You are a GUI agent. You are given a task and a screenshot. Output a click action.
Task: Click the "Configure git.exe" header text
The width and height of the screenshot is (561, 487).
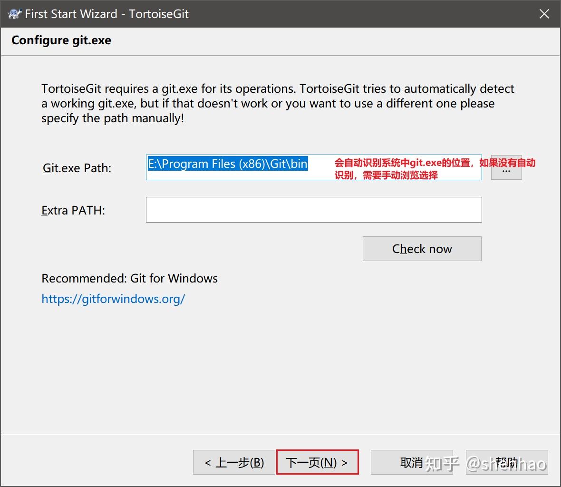pos(61,40)
